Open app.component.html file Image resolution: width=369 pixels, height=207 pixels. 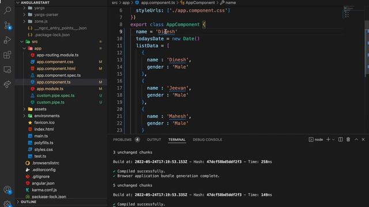56,68
